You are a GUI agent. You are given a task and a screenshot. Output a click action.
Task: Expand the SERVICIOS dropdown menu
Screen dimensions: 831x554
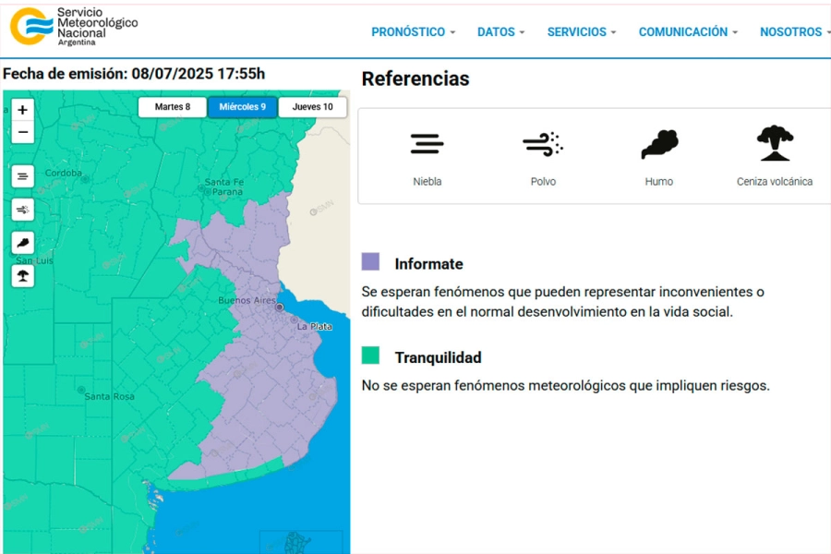pos(581,32)
